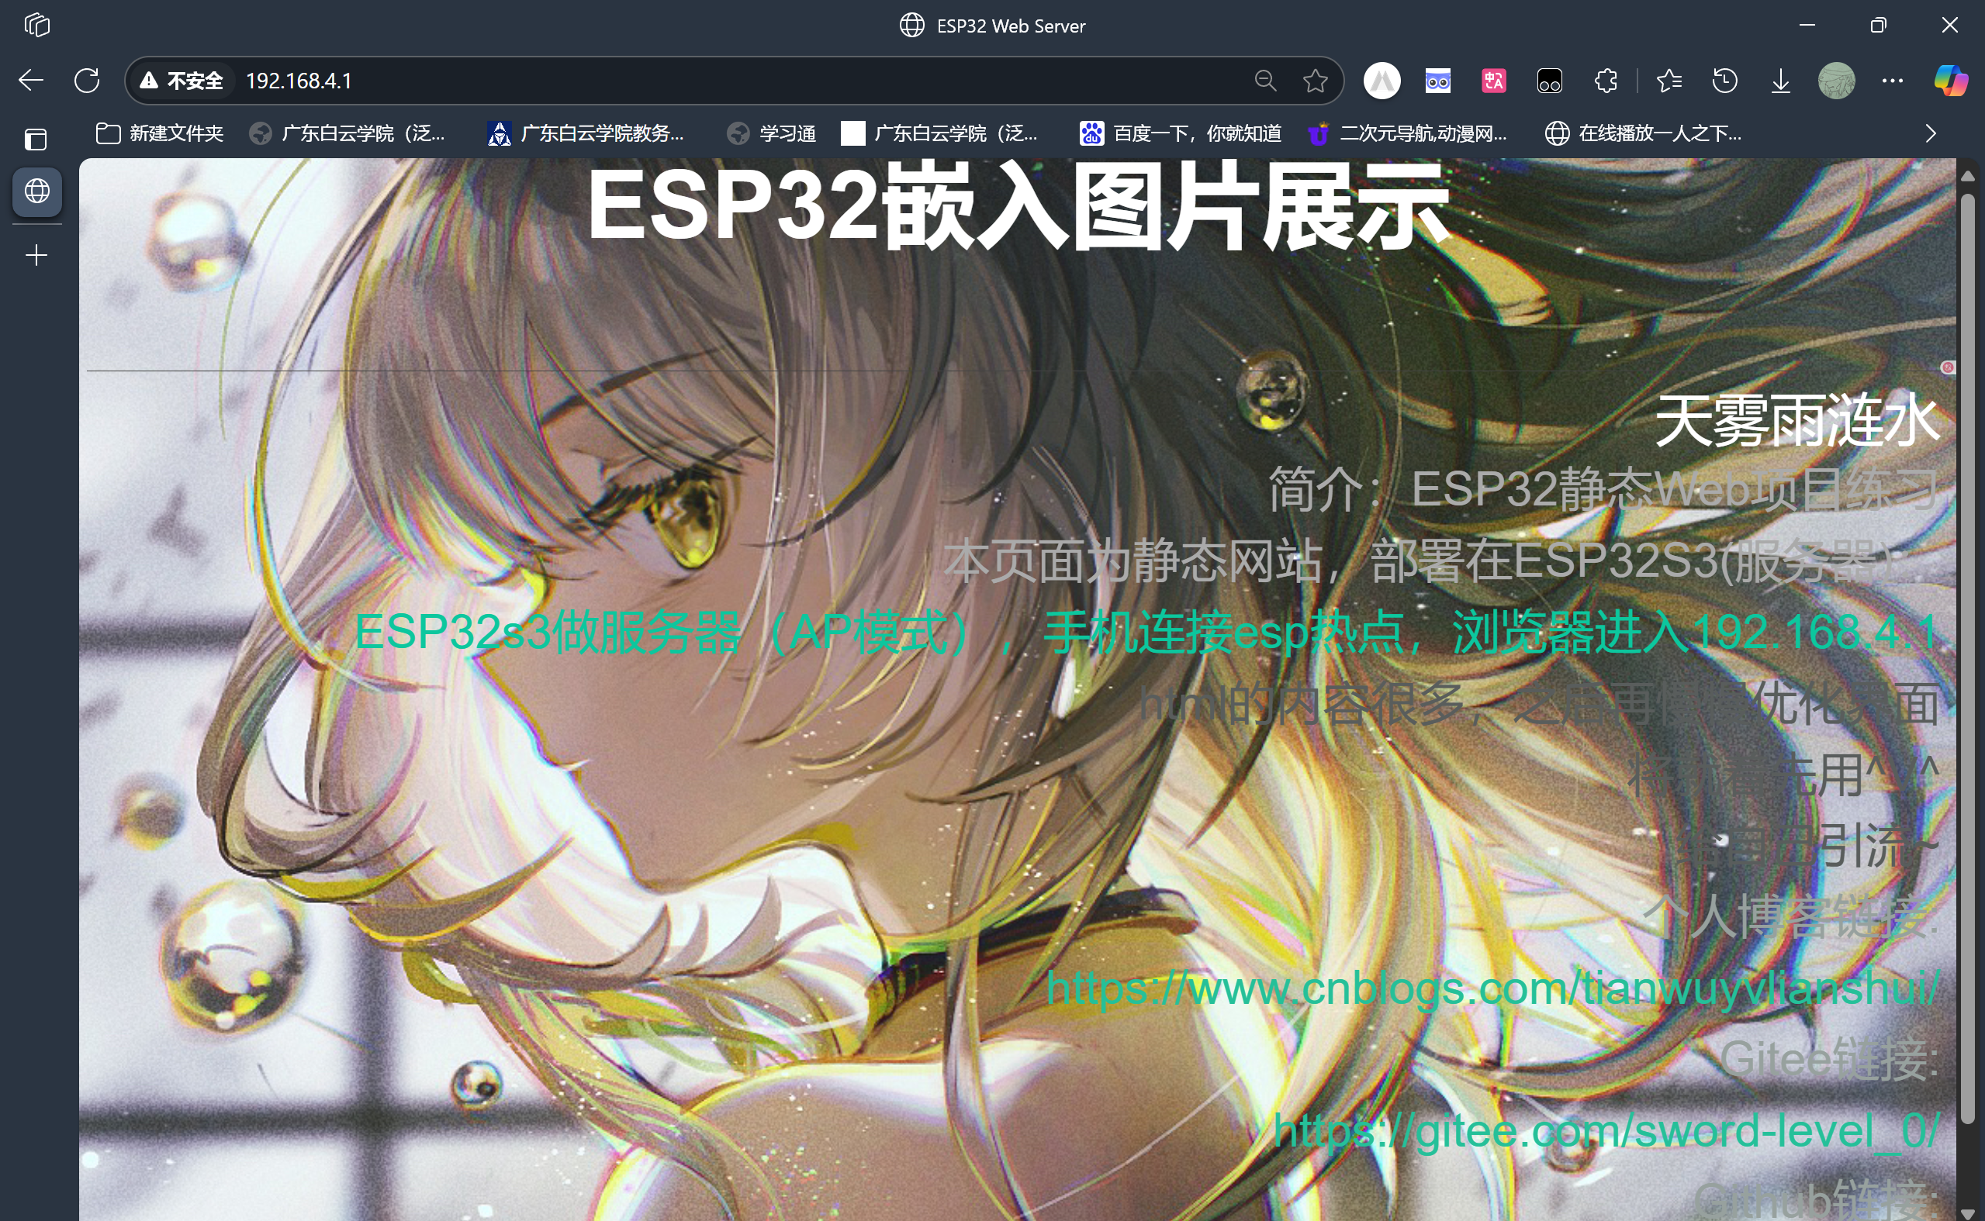This screenshot has width=1985, height=1221.
Task: Click the Not Secure site info badge
Action: [x=182, y=81]
